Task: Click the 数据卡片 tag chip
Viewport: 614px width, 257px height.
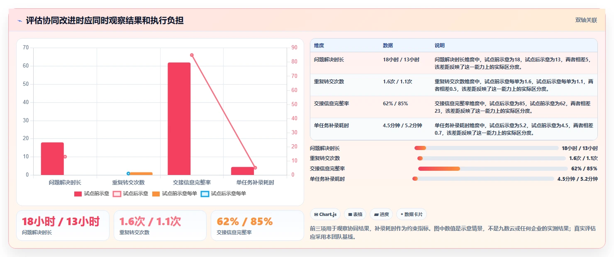Action: click(x=412, y=214)
